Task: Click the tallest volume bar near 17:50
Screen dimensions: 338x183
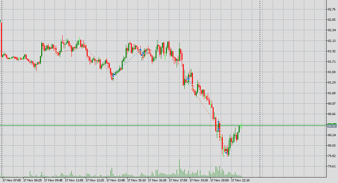Action: click(x=179, y=168)
